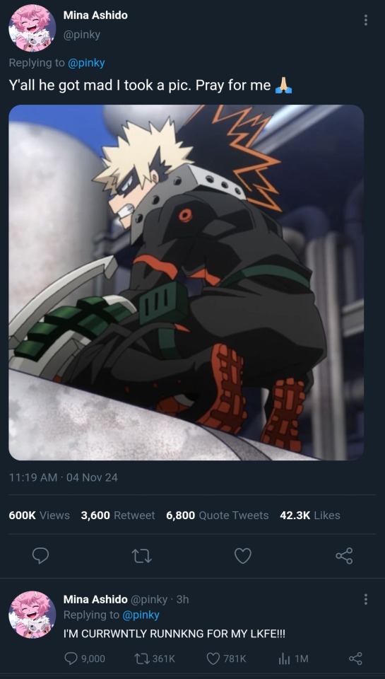Like the second tweet with 781K hearts
The image size is (385, 679).
226,658
